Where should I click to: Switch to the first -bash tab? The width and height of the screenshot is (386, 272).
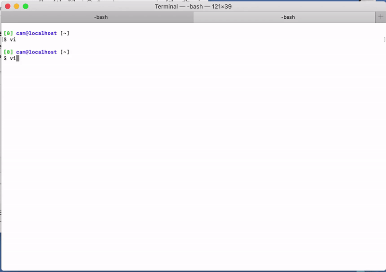(x=97, y=17)
